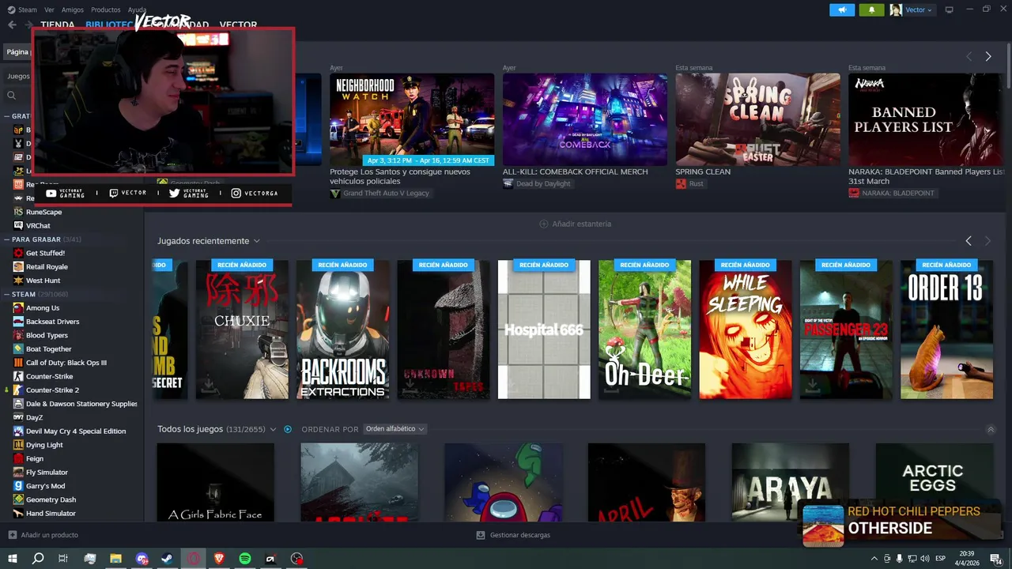Image resolution: width=1012 pixels, height=569 pixels.
Task: Open the VECTOR profile tab
Action: 238,24
